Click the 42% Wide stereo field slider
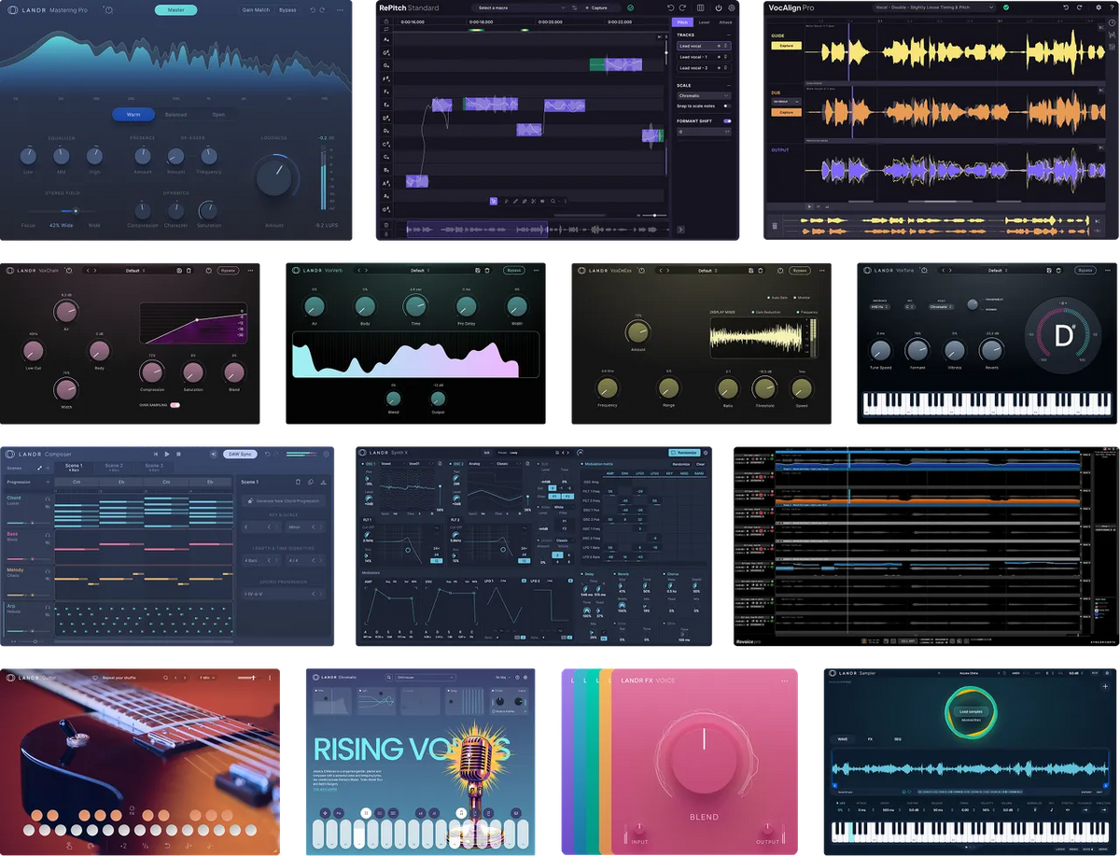 coord(76,211)
